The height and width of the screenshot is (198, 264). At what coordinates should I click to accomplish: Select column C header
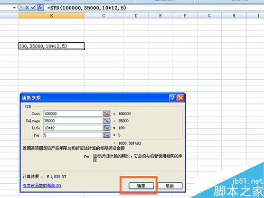click(x=104, y=16)
